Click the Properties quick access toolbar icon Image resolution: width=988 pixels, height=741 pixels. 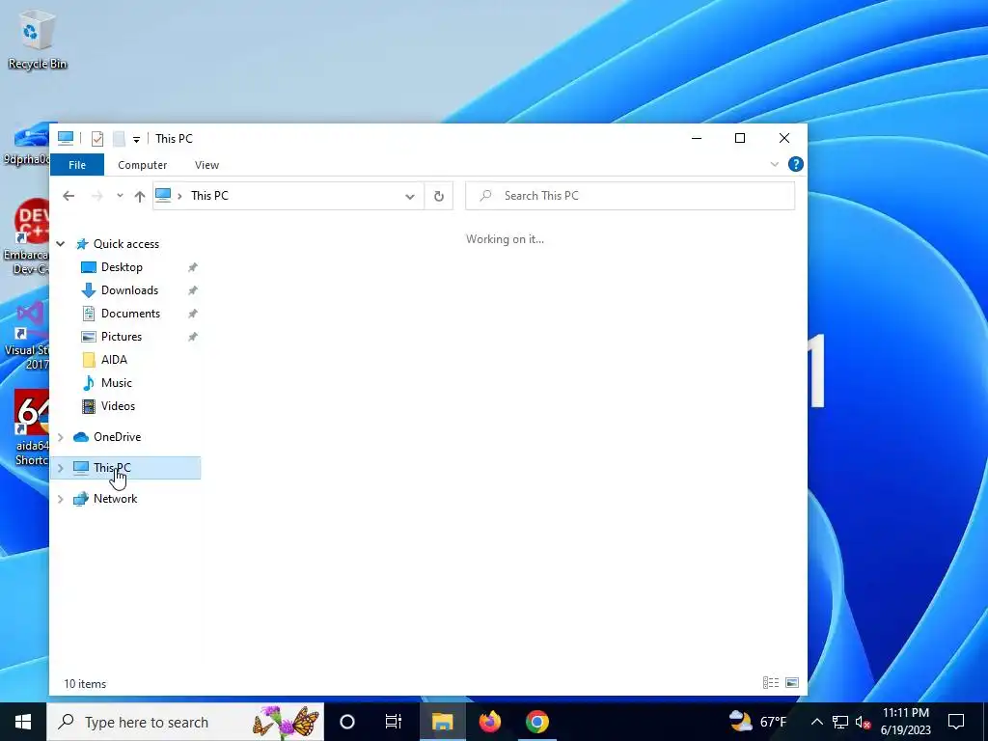97,139
